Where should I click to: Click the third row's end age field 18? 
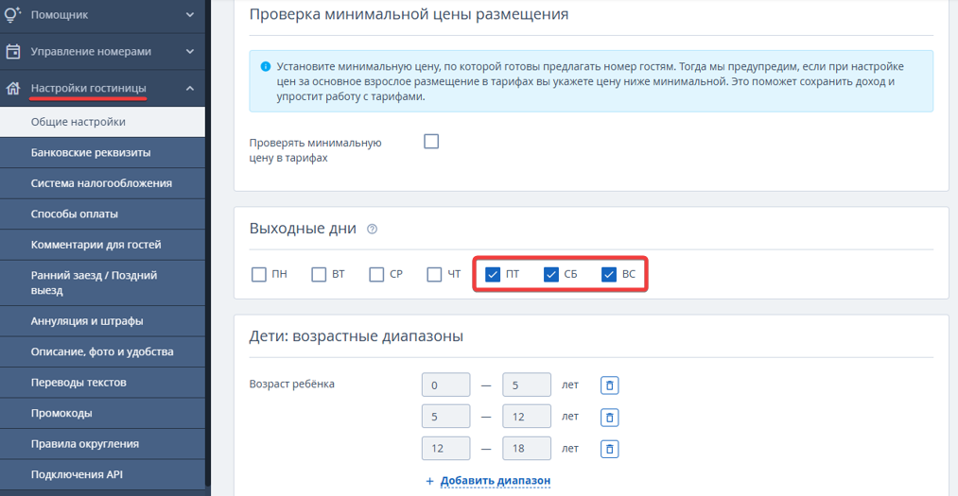[x=527, y=449]
